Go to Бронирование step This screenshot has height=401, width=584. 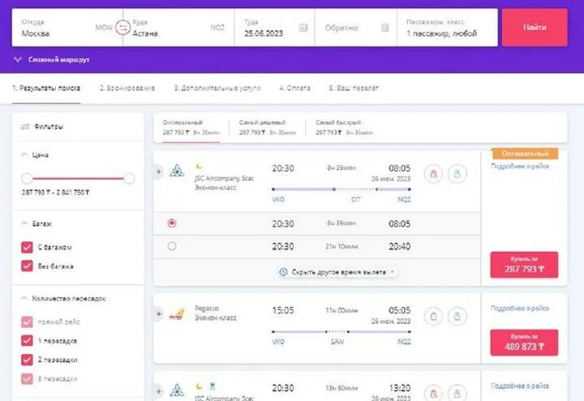point(127,88)
